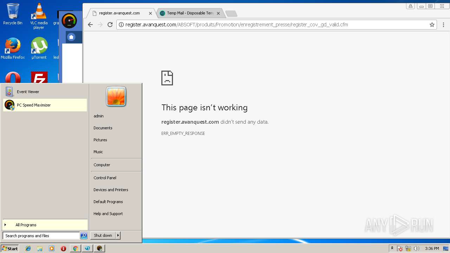Open Opera from the taskbar
The width and height of the screenshot is (450, 253).
(x=64, y=248)
